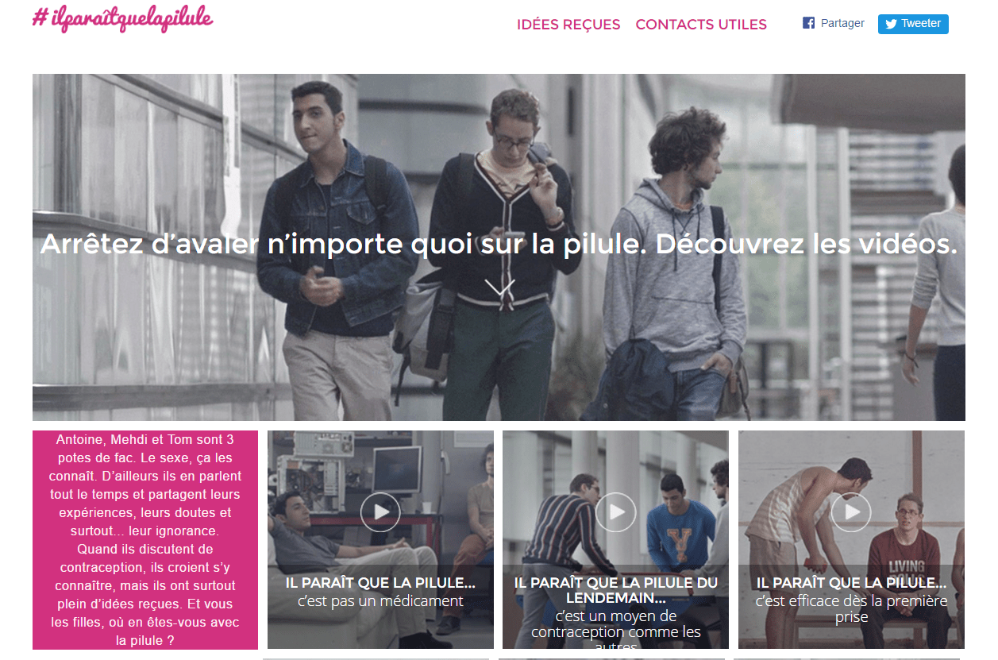Play the "efficace dès la première prise" video
This screenshot has height=660, width=998.
851,512
